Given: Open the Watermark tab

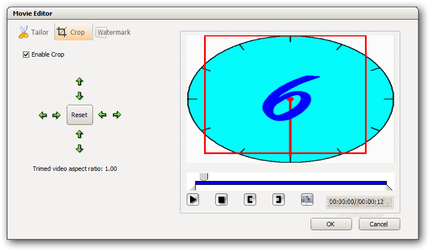Looking at the screenshot, I should 113,32.
